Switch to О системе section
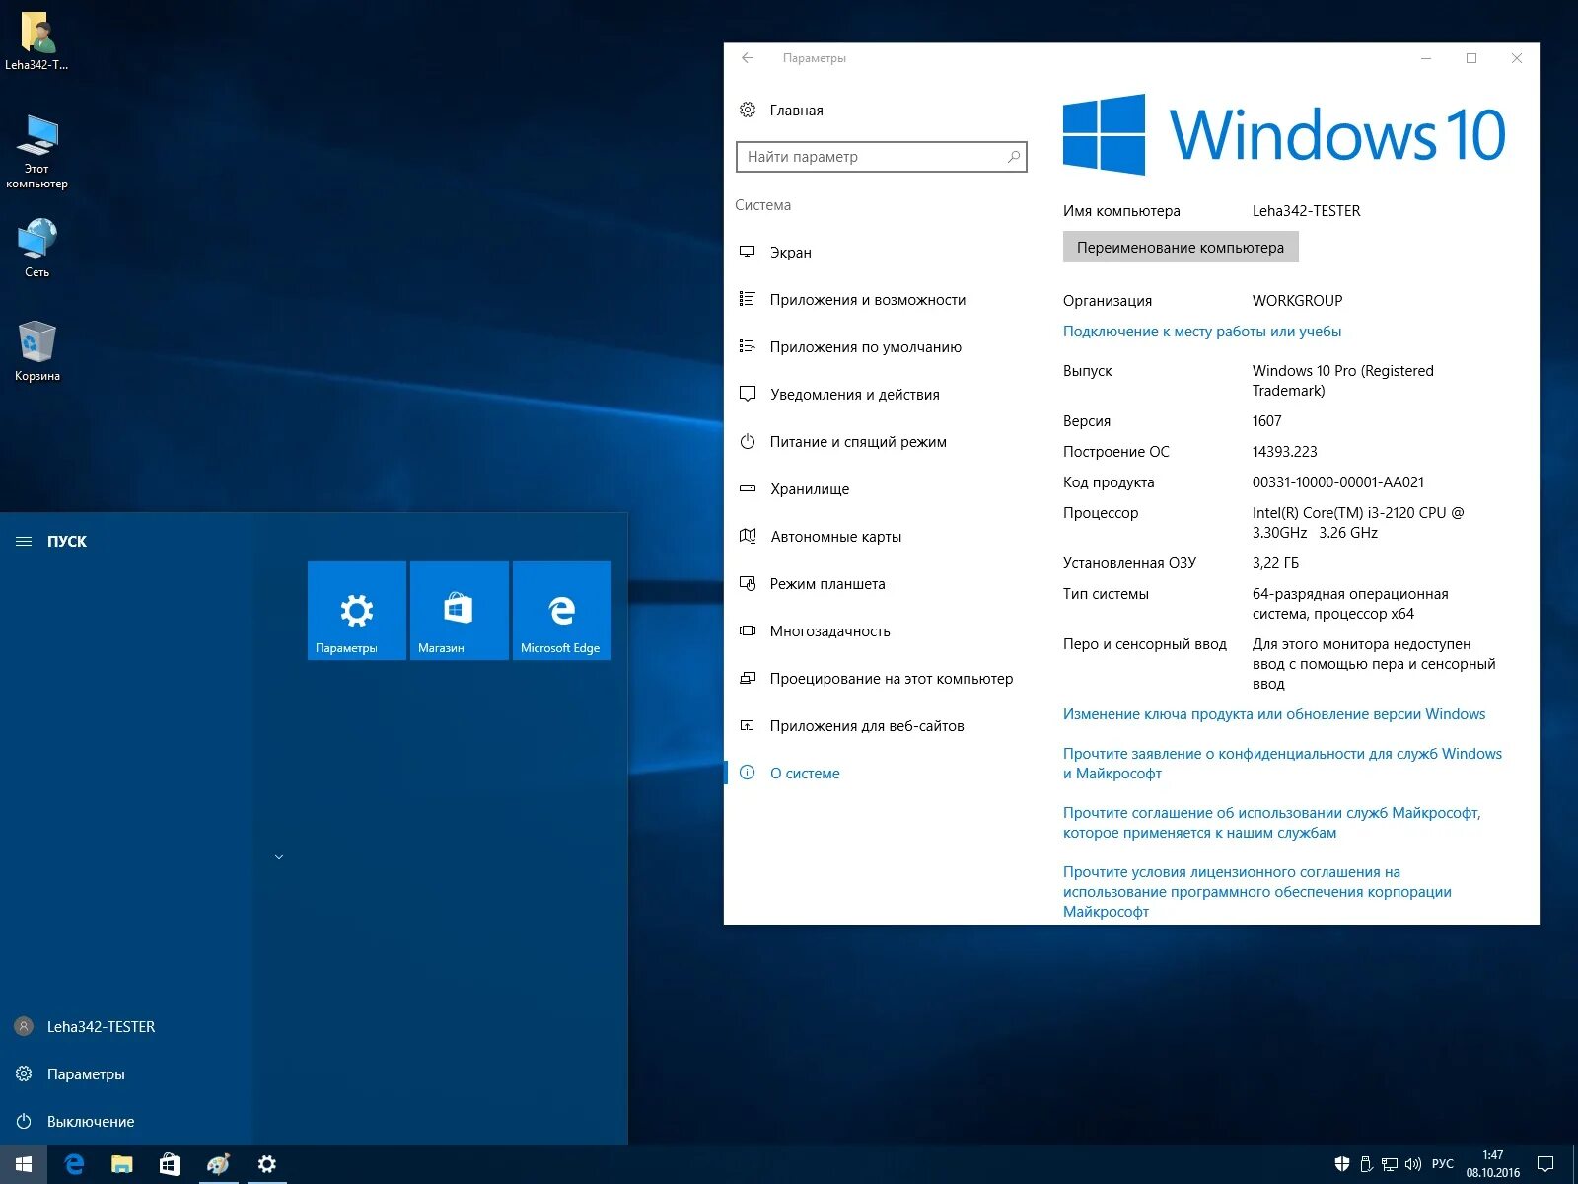The height and width of the screenshot is (1184, 1578). coord(804,773)
